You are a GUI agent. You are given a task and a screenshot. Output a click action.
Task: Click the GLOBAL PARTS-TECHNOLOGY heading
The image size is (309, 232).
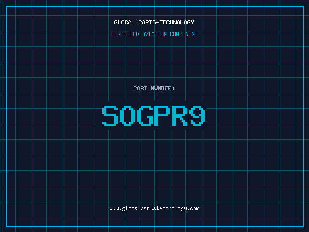tap(154, 22)
